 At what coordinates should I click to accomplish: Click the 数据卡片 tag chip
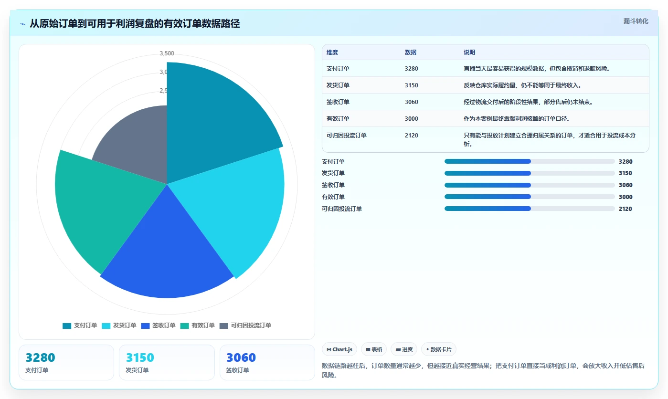[438, 349]
